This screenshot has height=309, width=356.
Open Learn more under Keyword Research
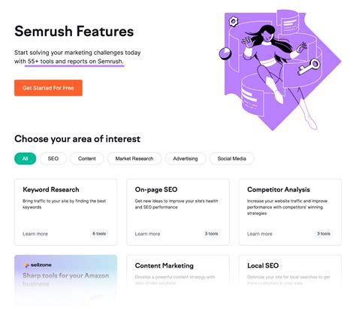[x=35, y=234]
